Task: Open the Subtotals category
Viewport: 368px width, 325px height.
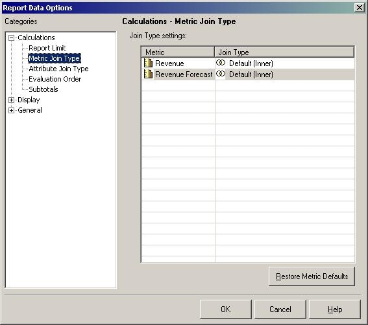Action: pos(43,89)
